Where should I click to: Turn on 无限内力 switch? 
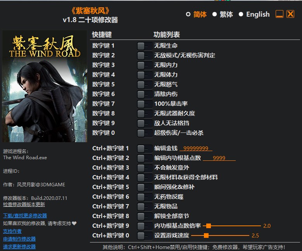coord(144,65)
